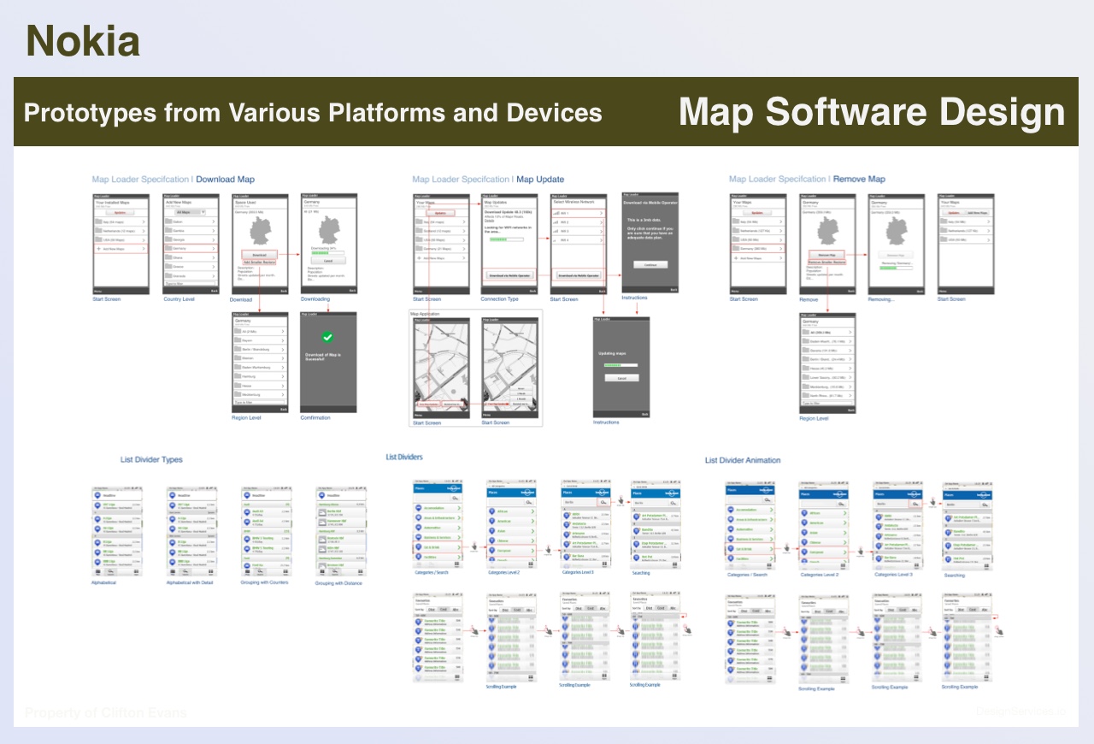
Task: Expand the Germany row chevron in Country Level
Action: tap(213, 249)
